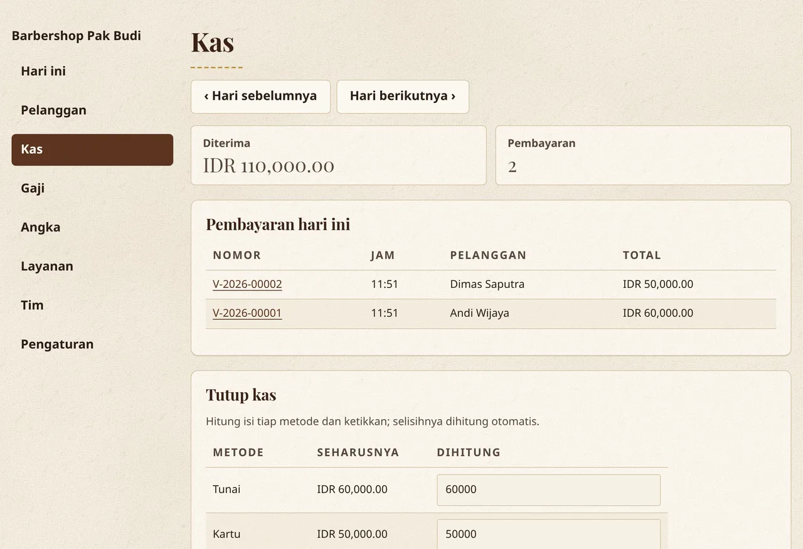Click the Tunai counted amount field

tap(548, 490)
